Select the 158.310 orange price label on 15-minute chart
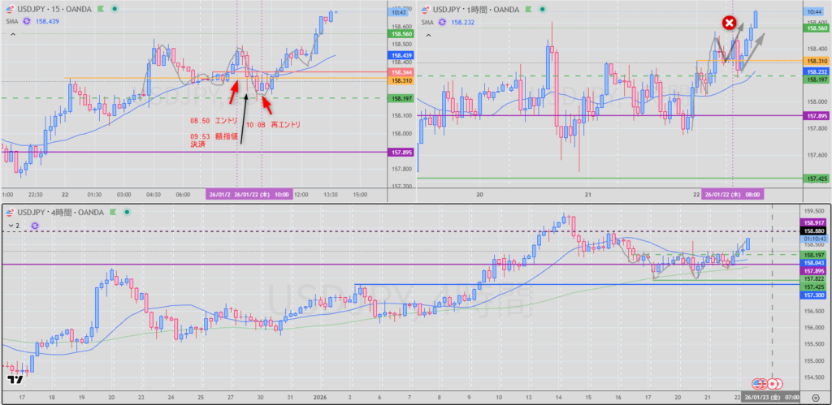832x405 pixels. click(x=401, y=81)
